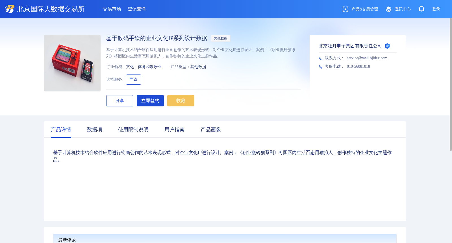The width and height of the screenshot is (452, 243).
Task: Switch to the 产品画像 tab
Action: coord(211,130)
